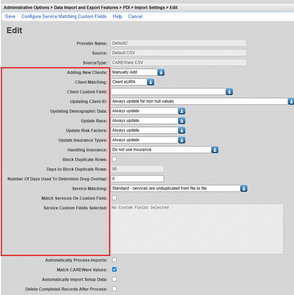Click the Service Custom Fields Selected box
Screen dimensions: 294x295
tap(197, 229)
